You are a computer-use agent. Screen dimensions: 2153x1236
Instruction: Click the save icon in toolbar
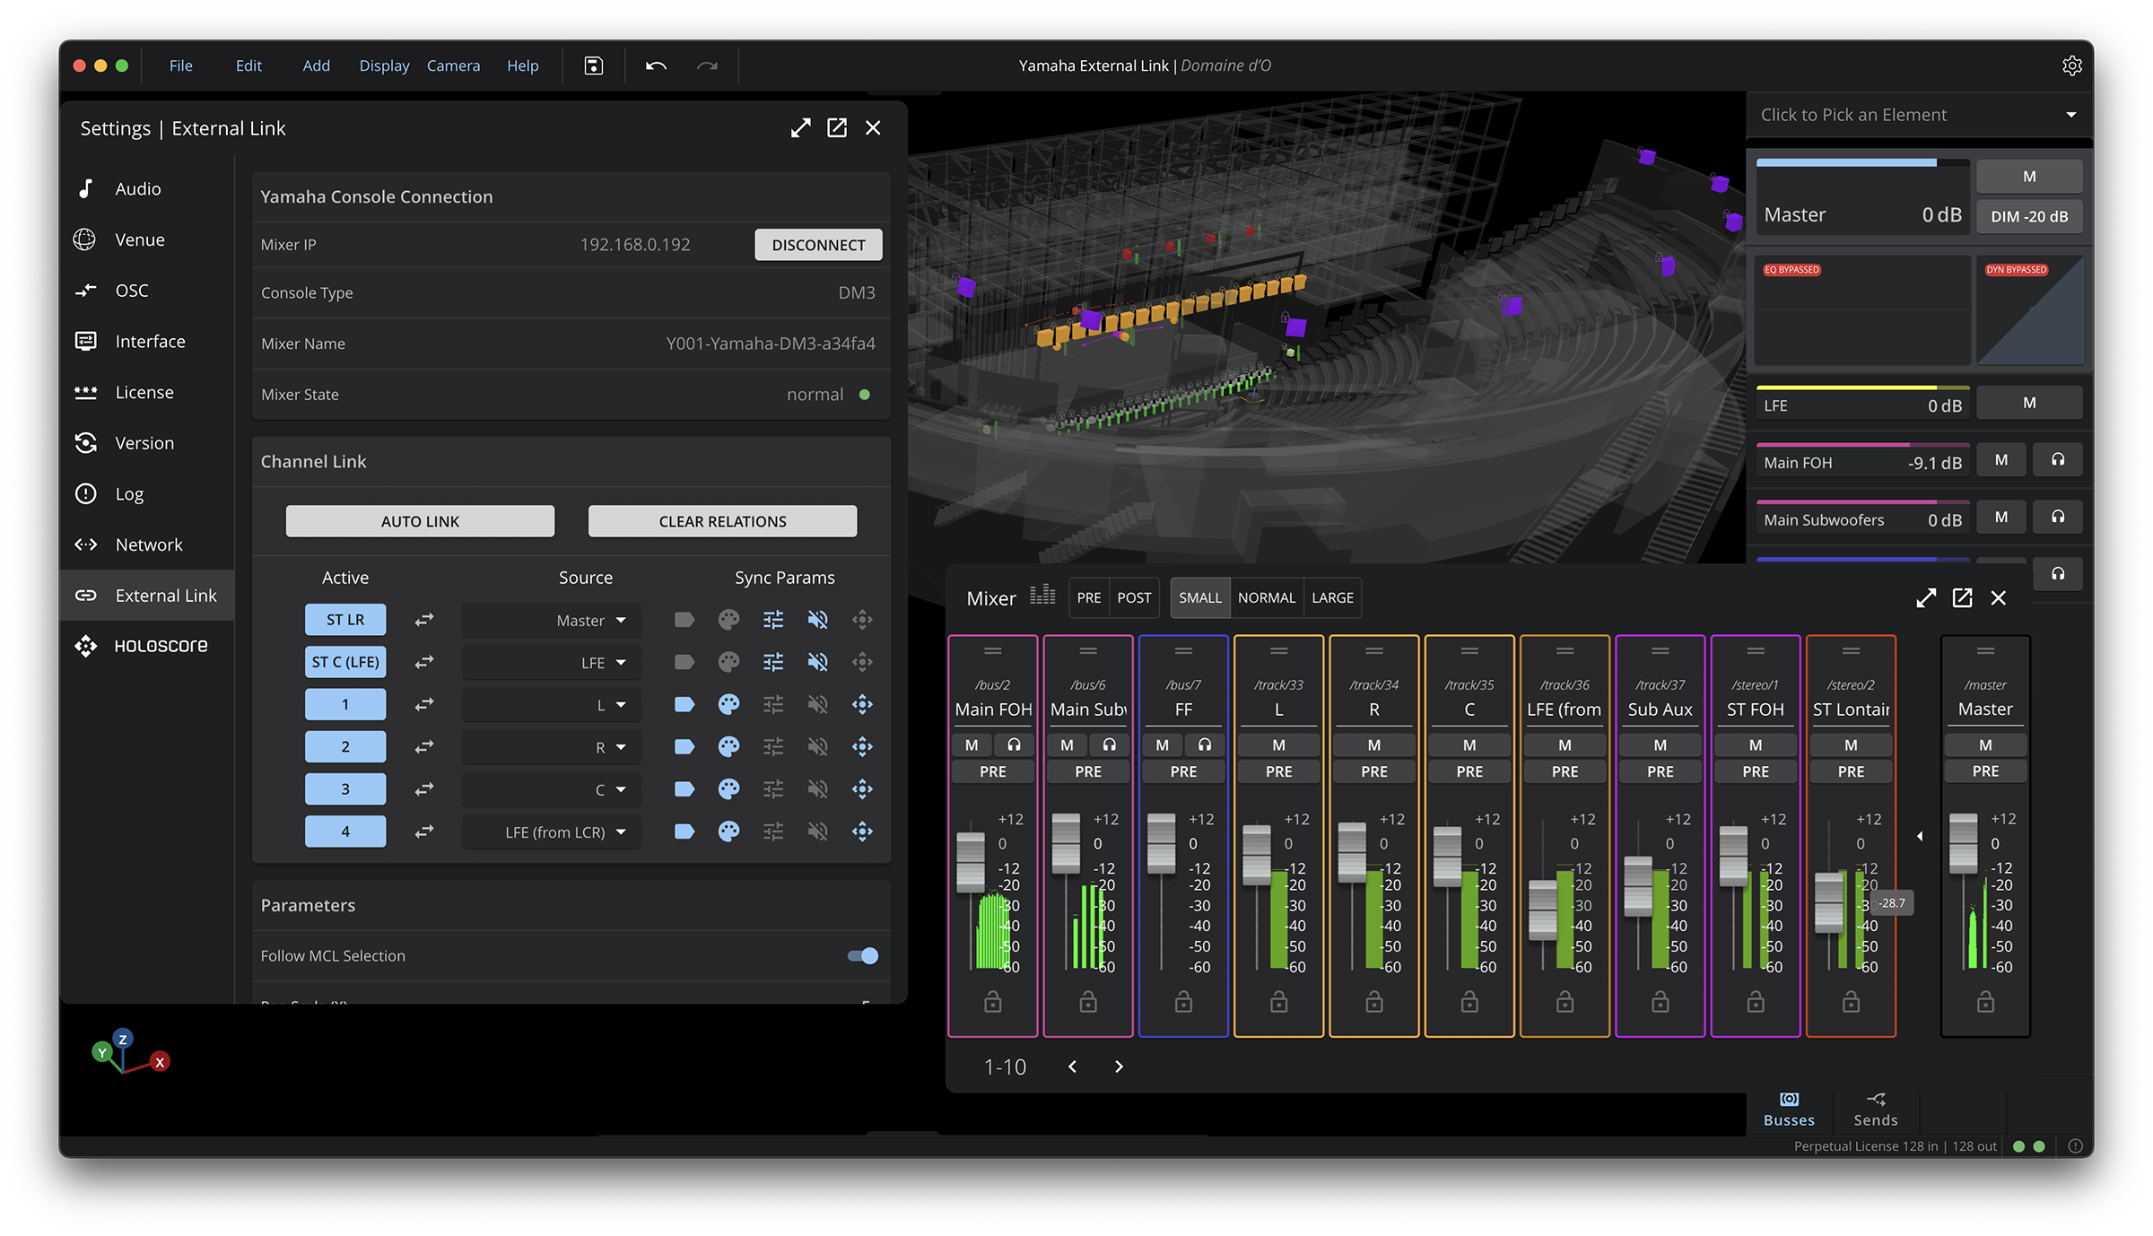[593, 65]
